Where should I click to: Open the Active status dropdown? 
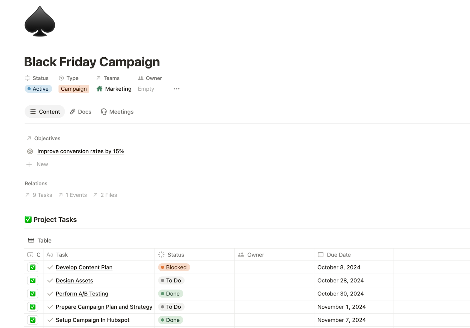pyautogui.click(x=38, y=89)
